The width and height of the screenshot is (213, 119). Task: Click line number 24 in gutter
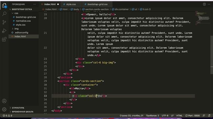(x=45, y=62)
